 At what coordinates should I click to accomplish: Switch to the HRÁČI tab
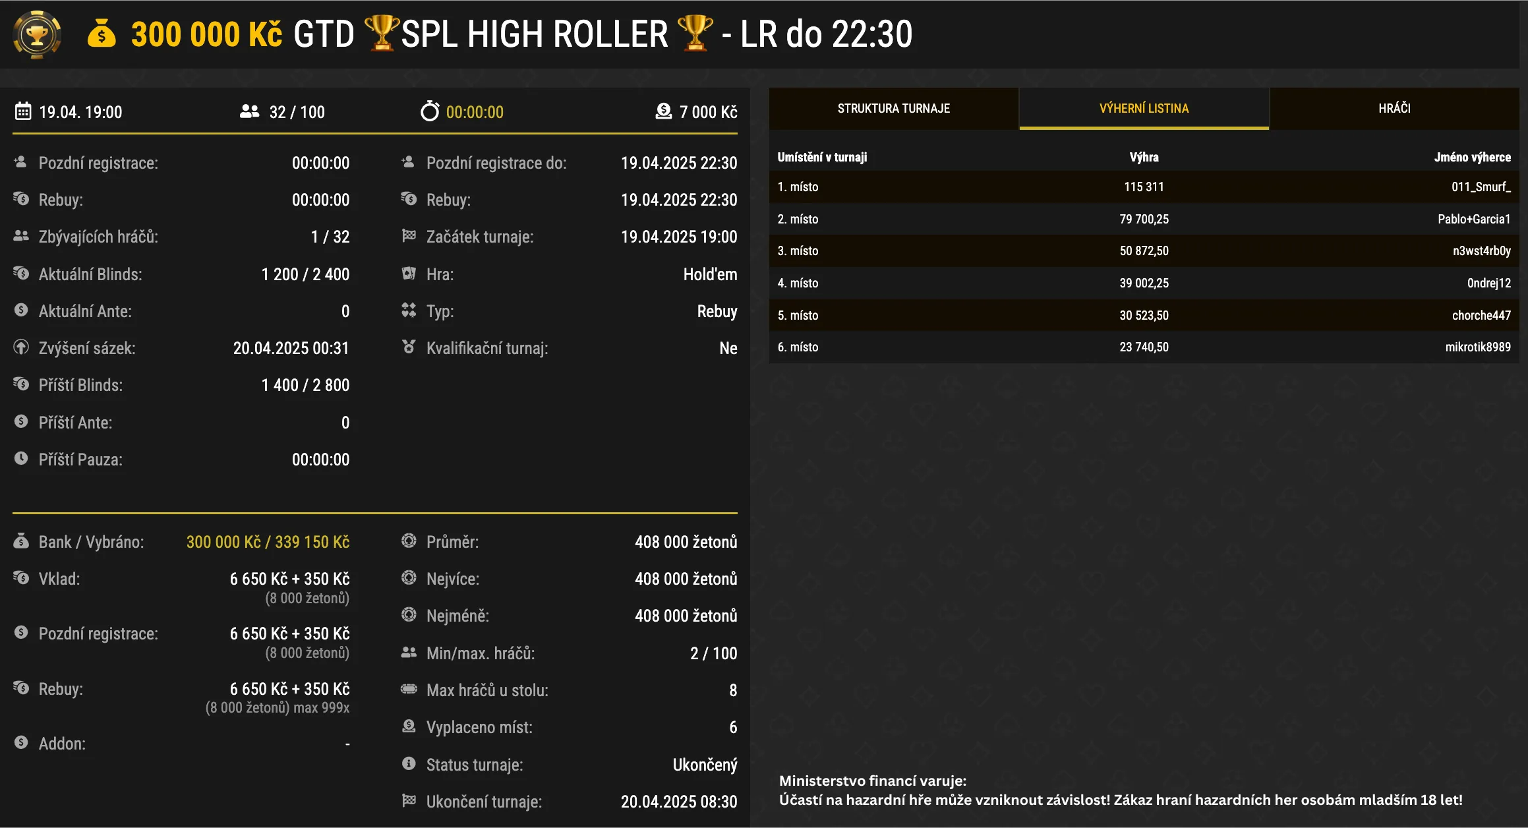click(x=1394, y=108)
